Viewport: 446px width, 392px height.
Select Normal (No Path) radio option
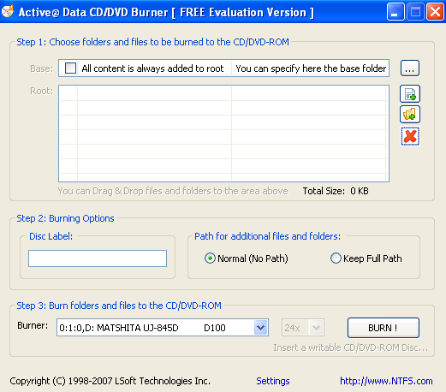click(x=210, y=258)
